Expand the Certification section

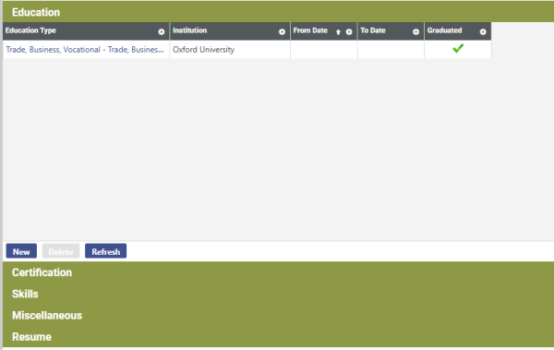tap(42, 272)
